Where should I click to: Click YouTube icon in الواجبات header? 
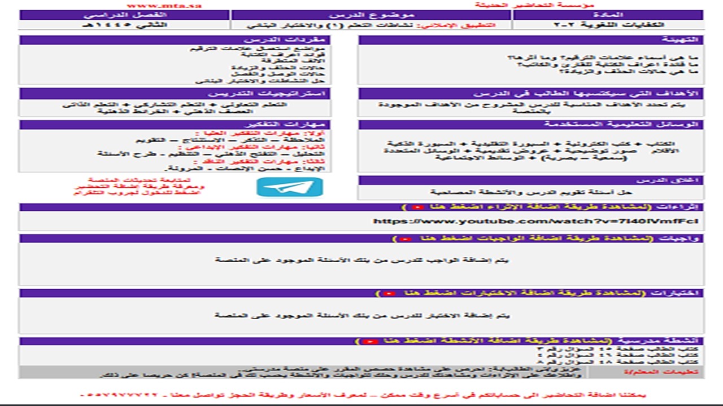(x=405, y=239)
